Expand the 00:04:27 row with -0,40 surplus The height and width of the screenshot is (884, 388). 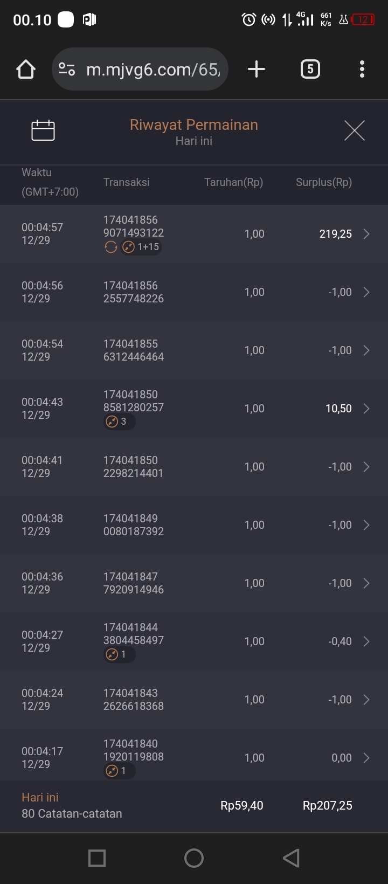coord(366,641)
